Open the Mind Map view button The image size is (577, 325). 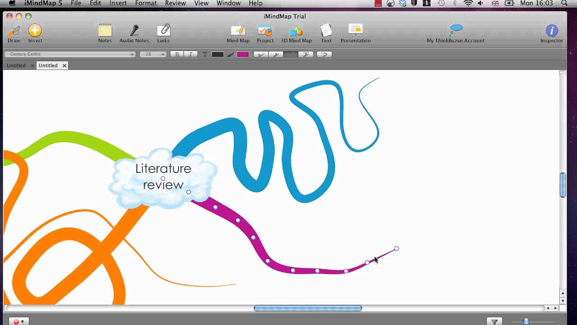[238, 32]
